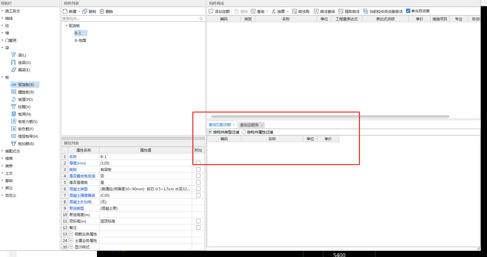Expand 显示样式 property row
This screenshot has height=257, width=487.
coord(71,247)
